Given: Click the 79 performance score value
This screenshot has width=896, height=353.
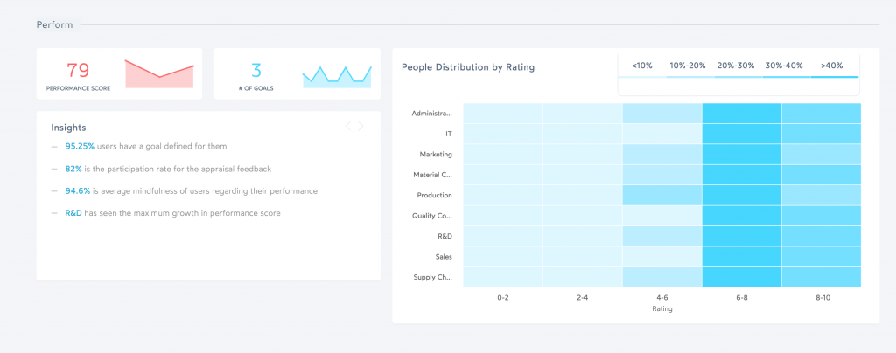Looking at the screenshot, I should tap(79, 70).
